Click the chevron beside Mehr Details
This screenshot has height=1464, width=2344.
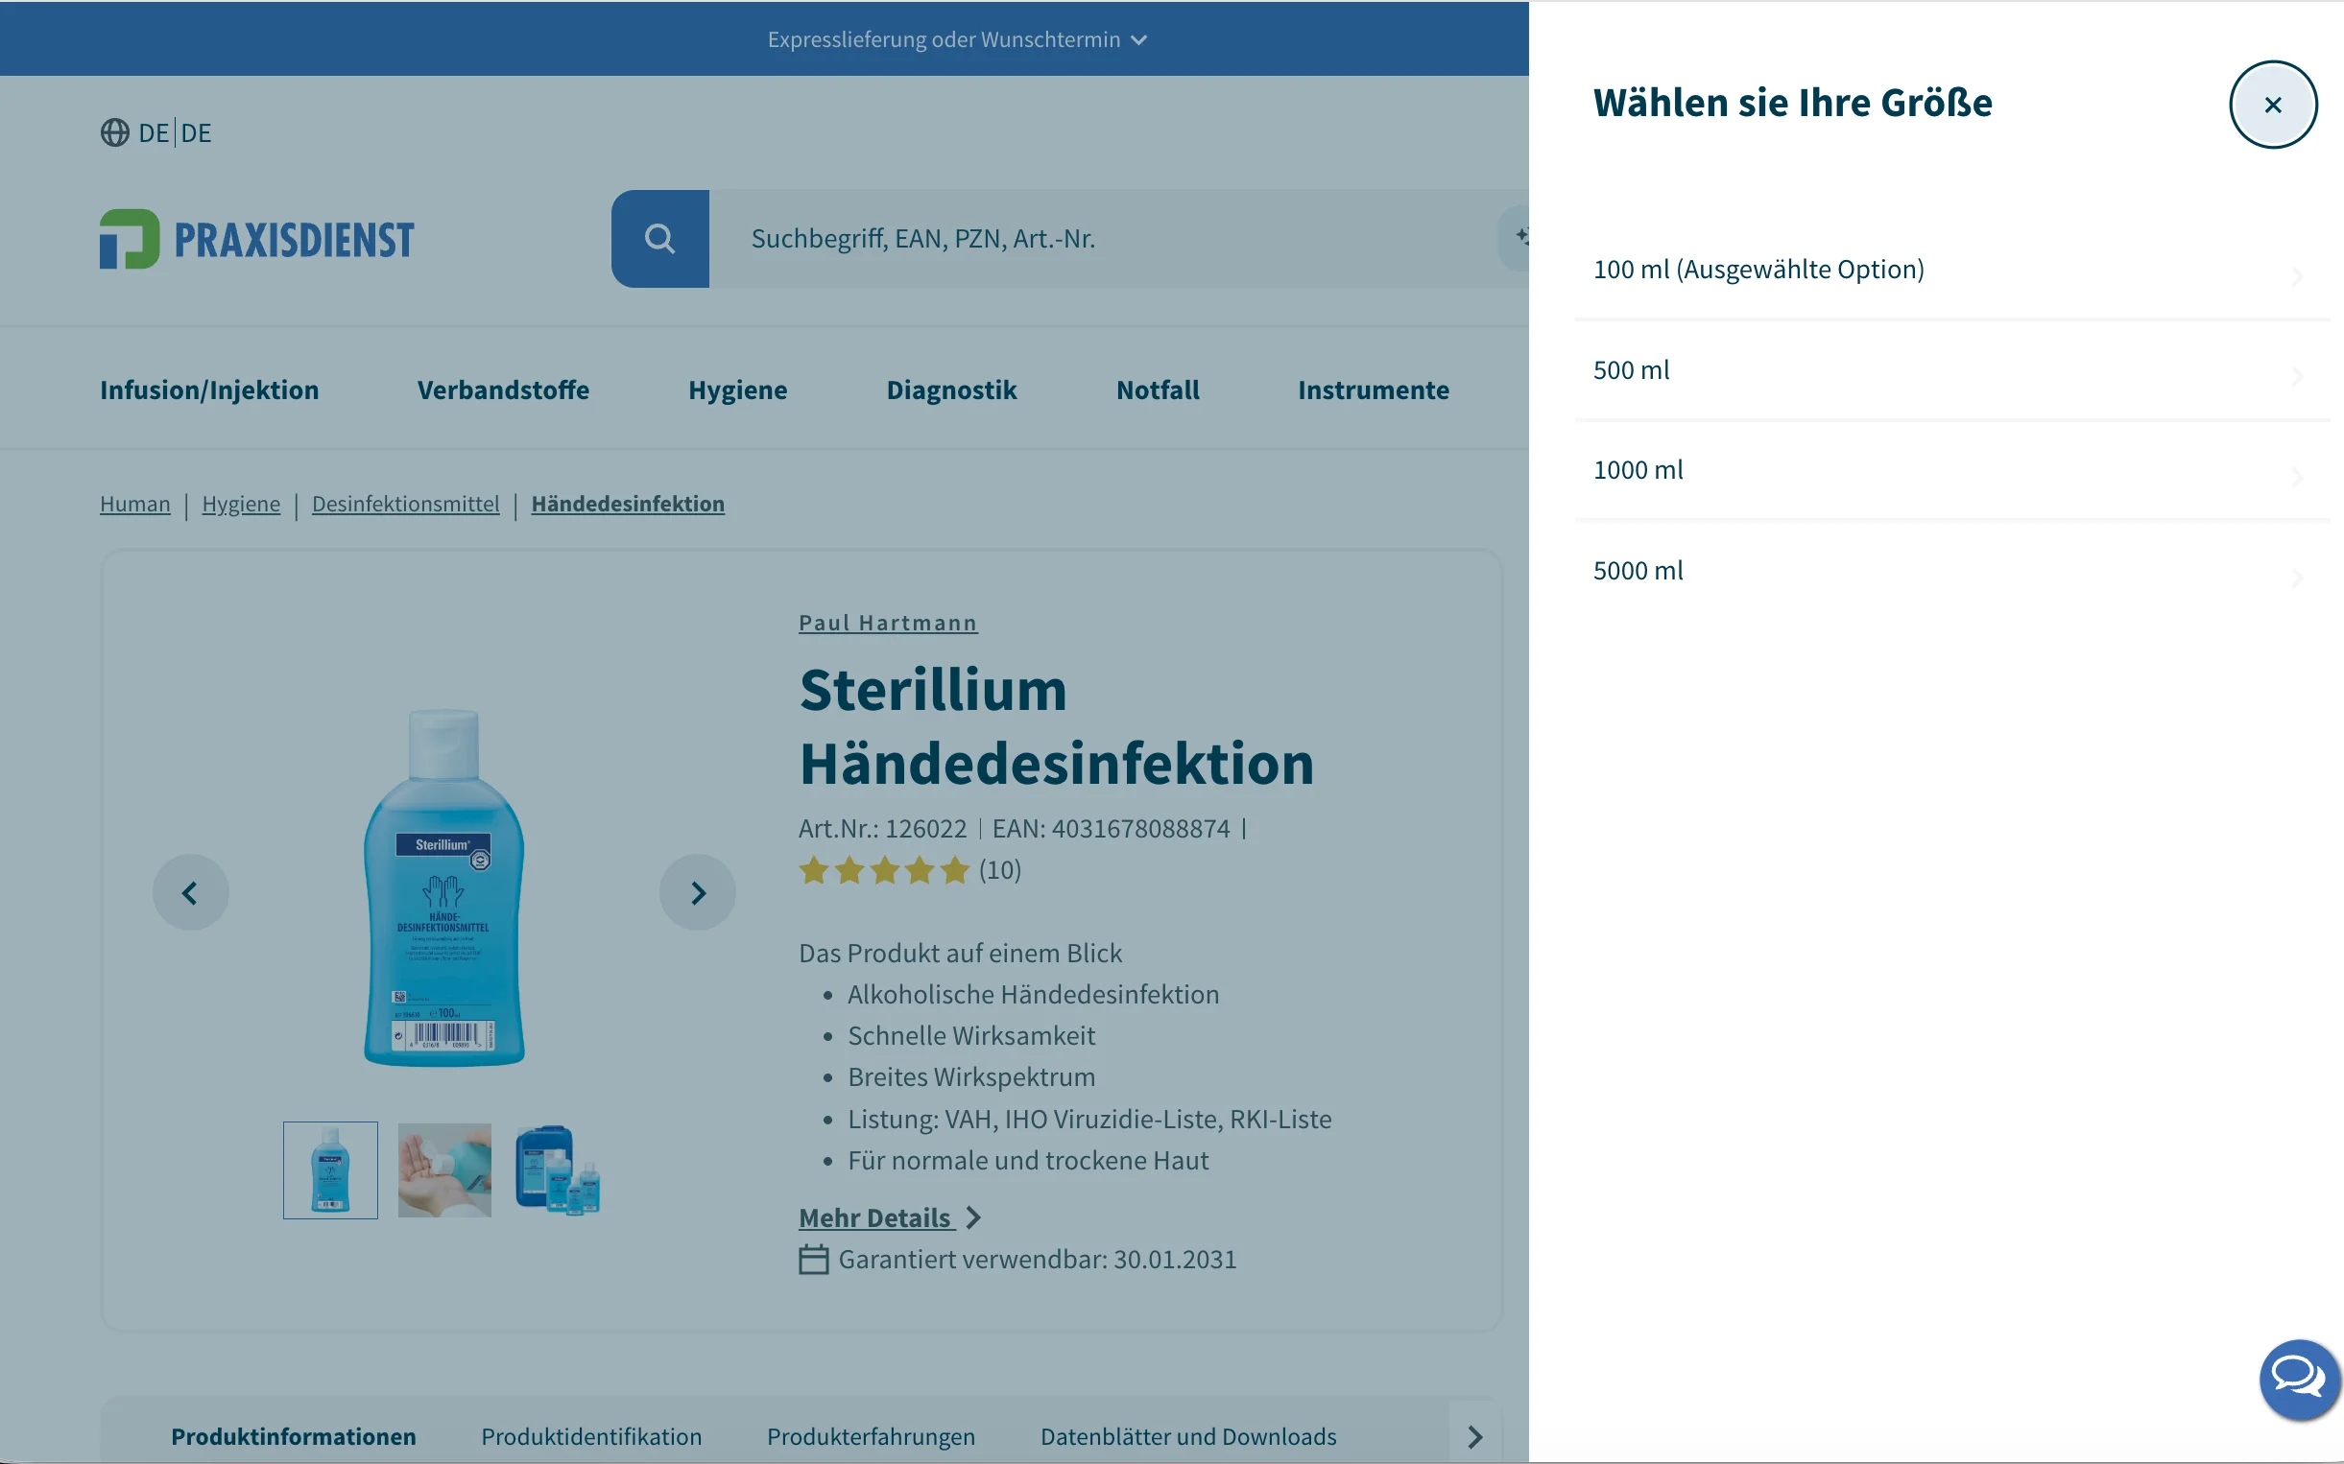(x=973, y=1218)
